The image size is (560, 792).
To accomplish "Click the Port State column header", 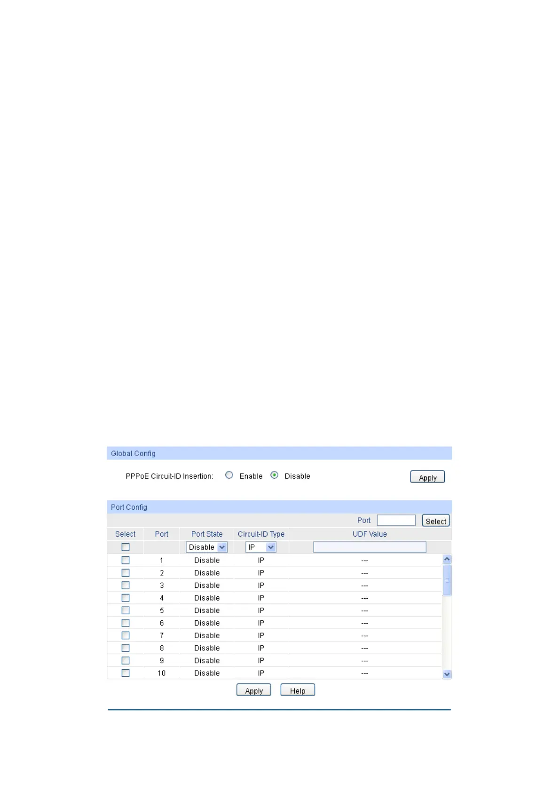I will tap(207, 534).
